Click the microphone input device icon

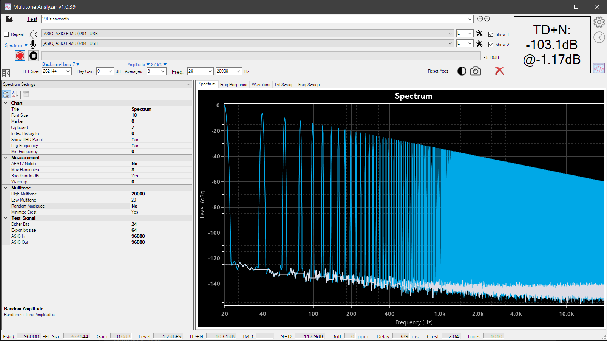pyautogui.click(x=33, y=44)
